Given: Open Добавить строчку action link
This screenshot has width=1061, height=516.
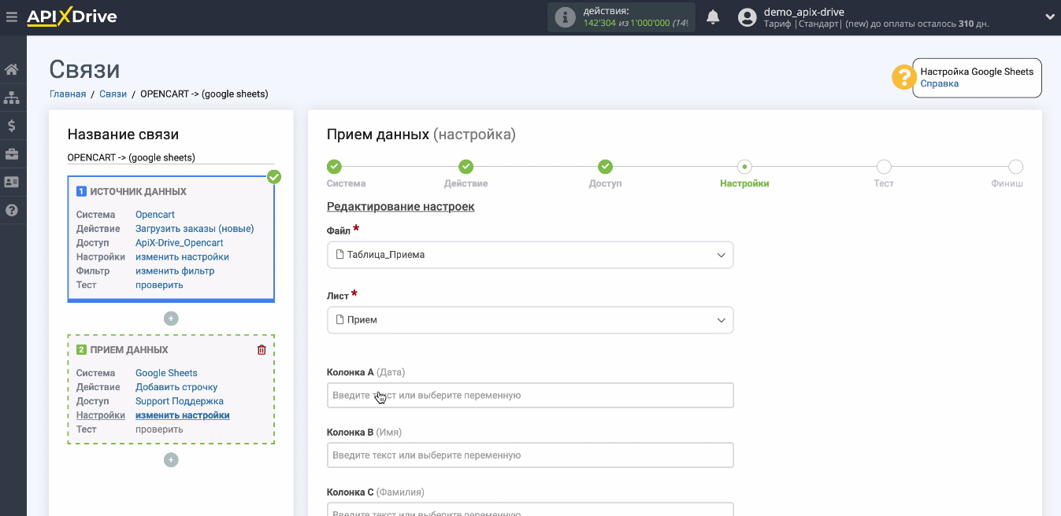Looking at the screenshot, I should pyautogui.click(x=176, y=388).
